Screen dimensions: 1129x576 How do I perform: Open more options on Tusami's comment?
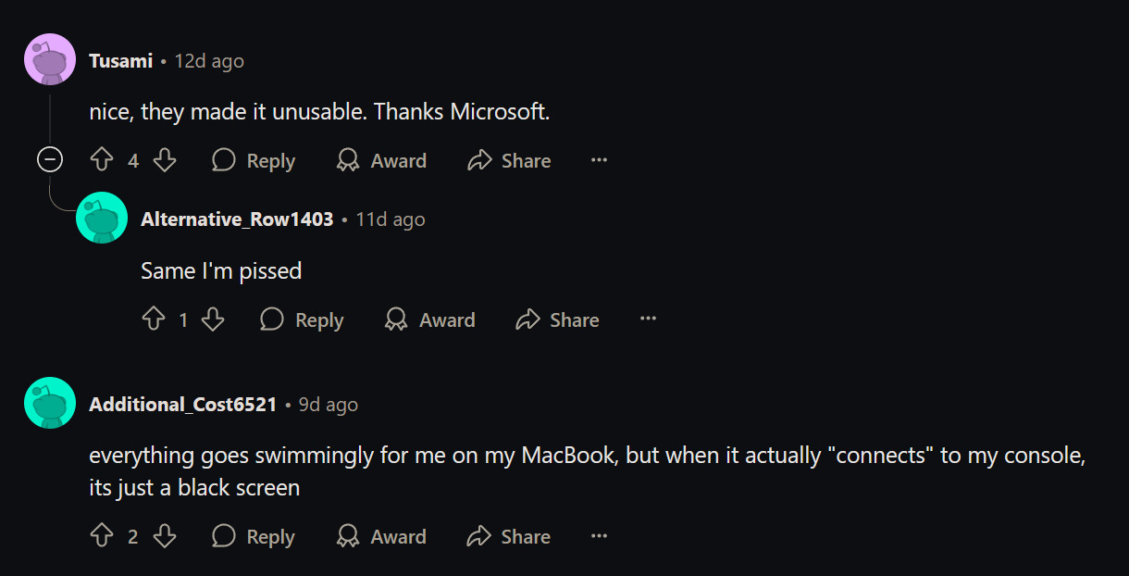pos(599,160)
